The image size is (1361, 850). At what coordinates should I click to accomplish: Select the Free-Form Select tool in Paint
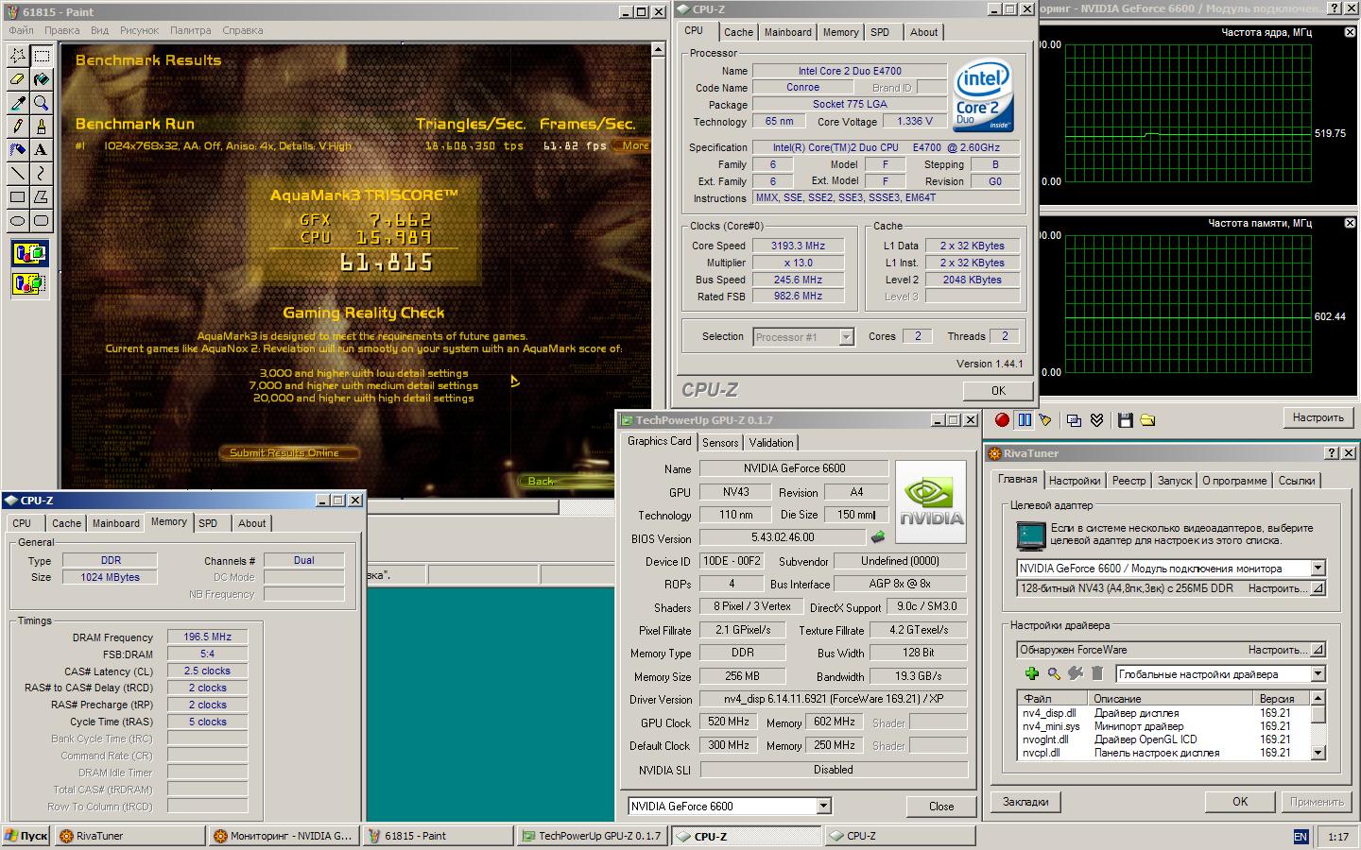pyautogui.click(x=18, y=57)
